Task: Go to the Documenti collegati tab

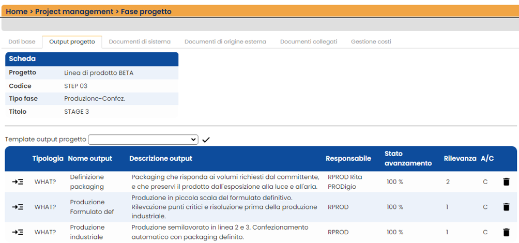Action: pyautogui.click(x=309, y=42)
